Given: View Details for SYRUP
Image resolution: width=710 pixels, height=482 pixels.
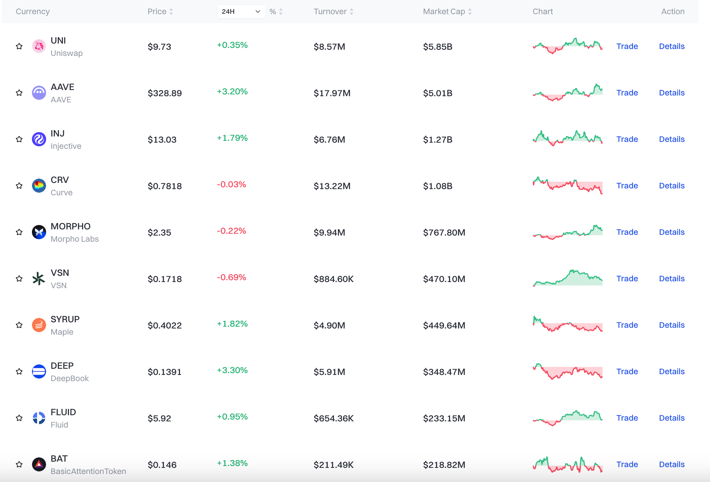Looking at the screenshot, I should tap(672, 325).
